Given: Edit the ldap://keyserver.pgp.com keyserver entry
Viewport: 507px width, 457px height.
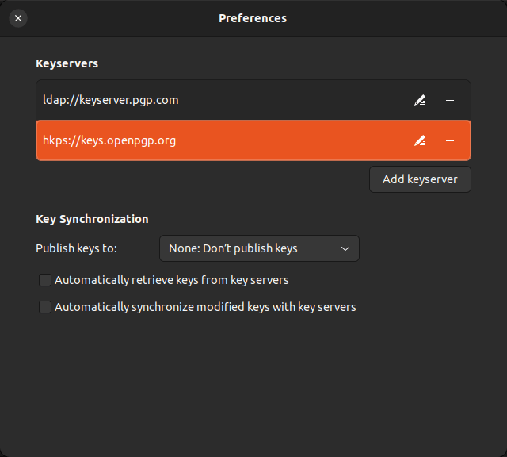Looking at the screenshot, I should click(x=420, y=100).
